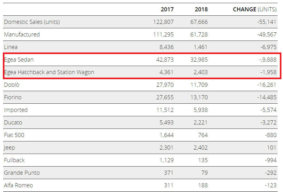Click the Imported row label

coord(16,110)
